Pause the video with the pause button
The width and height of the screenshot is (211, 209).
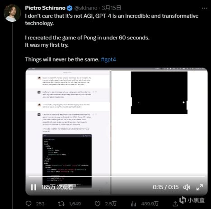pyautogui.click(x=33, y=187)
